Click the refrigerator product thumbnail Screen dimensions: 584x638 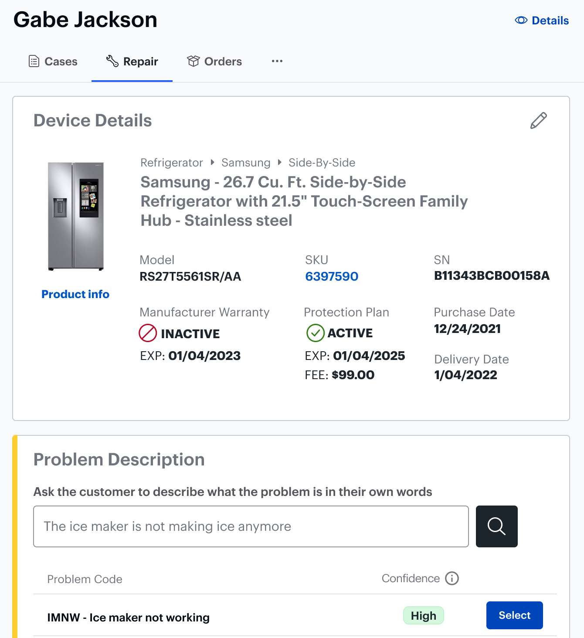pos(76,216)
